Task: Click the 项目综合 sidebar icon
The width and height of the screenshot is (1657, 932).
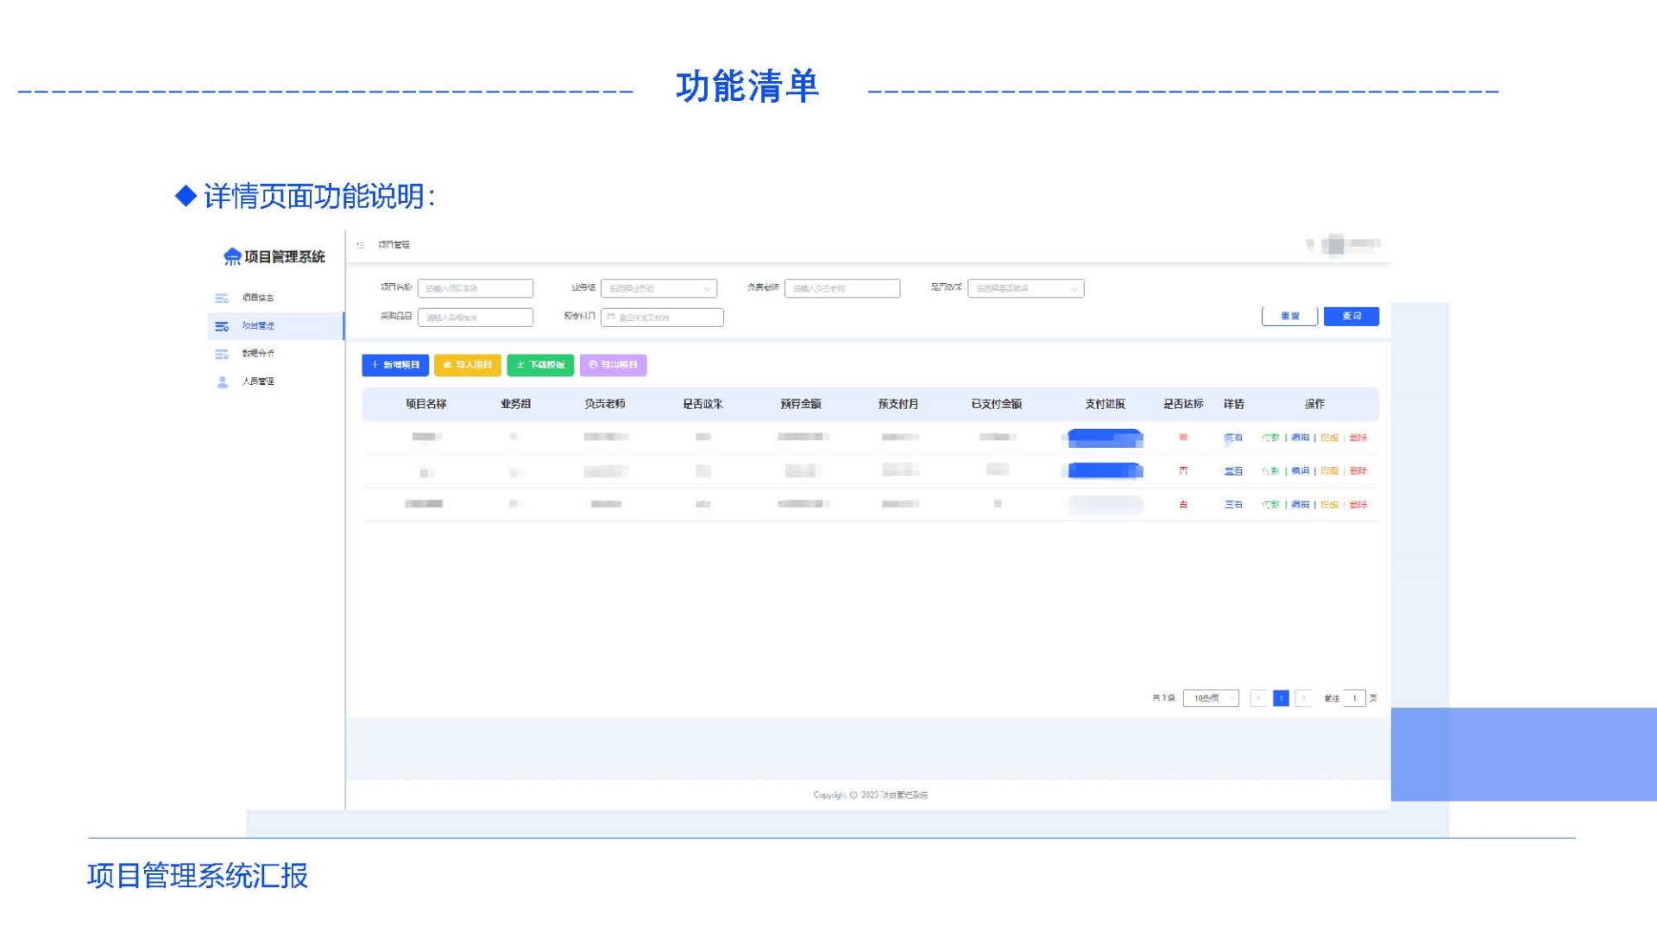Action: 222,298
